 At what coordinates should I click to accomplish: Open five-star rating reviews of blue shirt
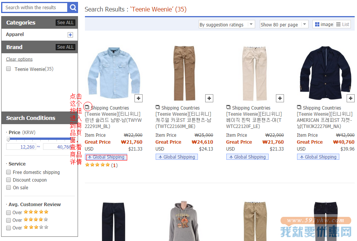(97, 165)
